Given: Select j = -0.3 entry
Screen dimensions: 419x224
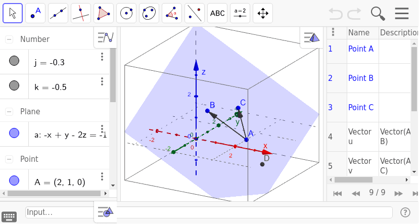Looking at the screenshot, I should click(x=49, y=63).
